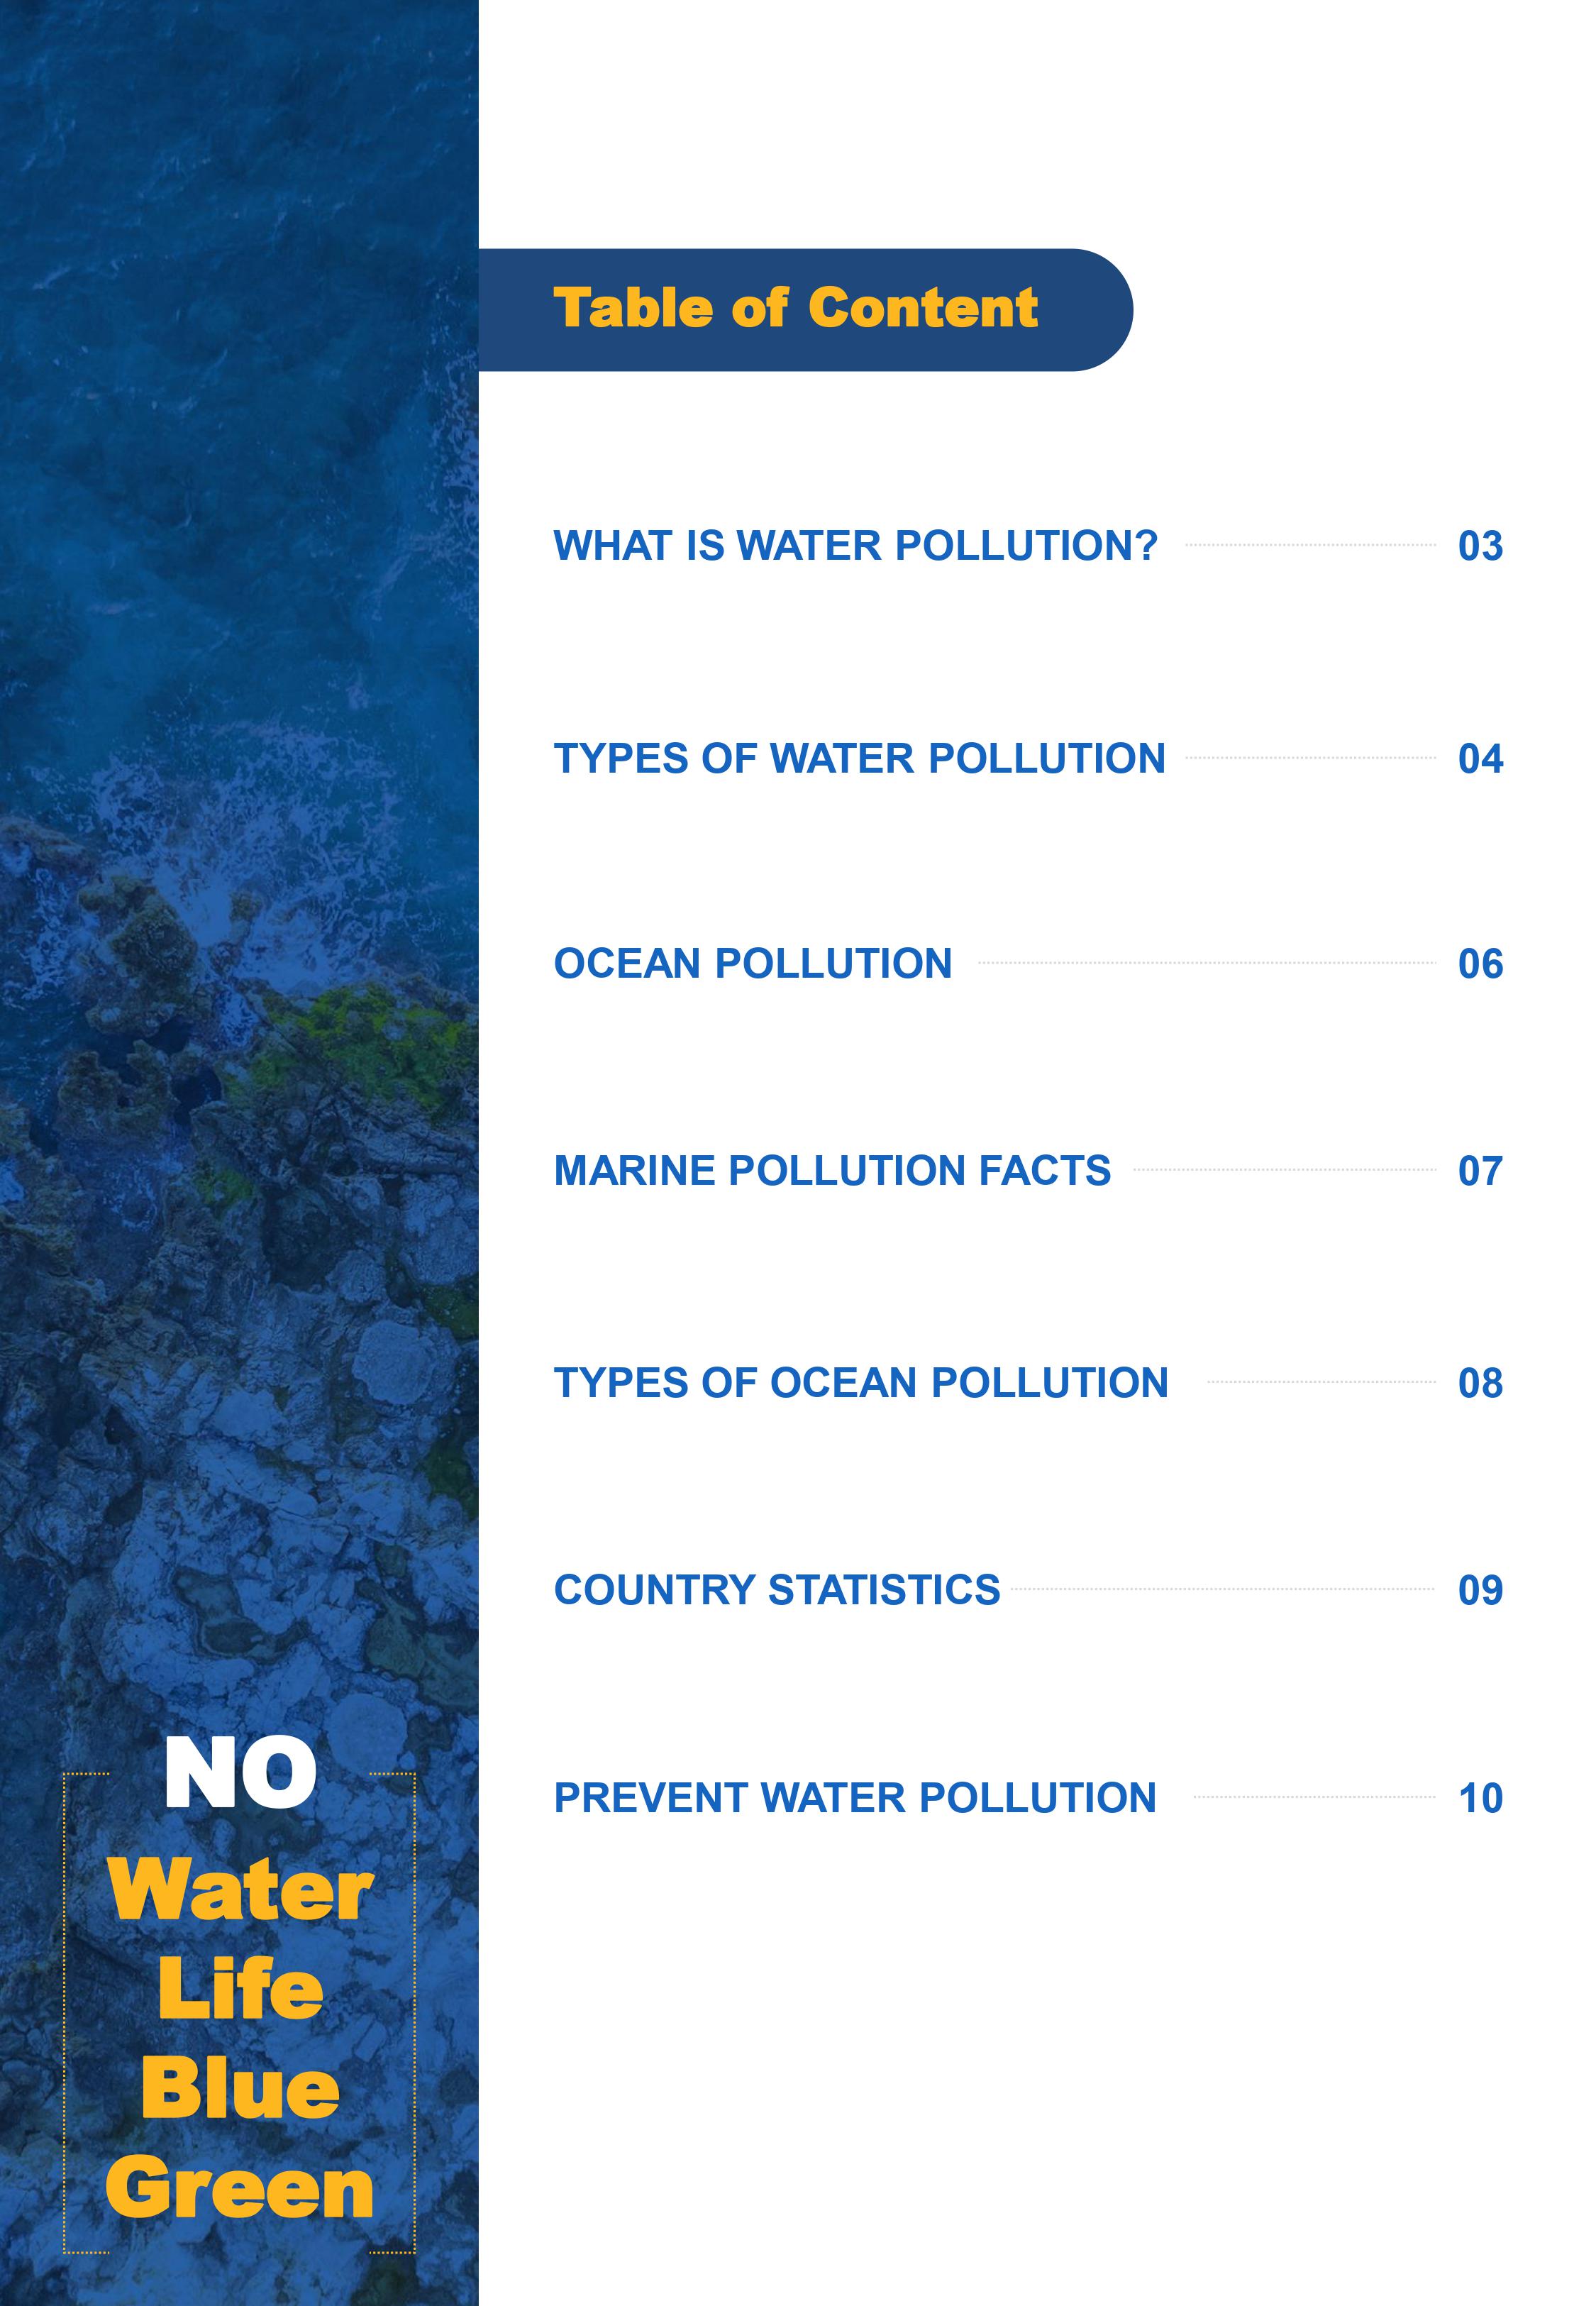Open the 'Types of Water Pollution' entry
This screenshot has height=2306, width=1596.
coord(859,759)
